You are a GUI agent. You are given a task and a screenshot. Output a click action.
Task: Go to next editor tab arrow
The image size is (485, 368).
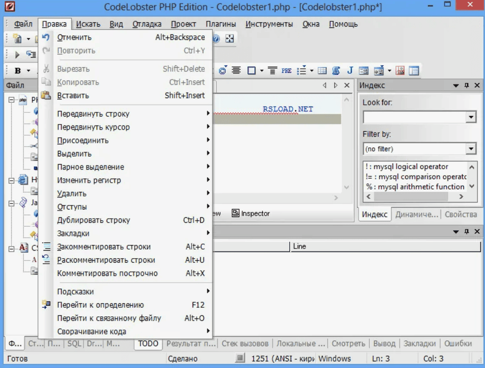[336, 85]
